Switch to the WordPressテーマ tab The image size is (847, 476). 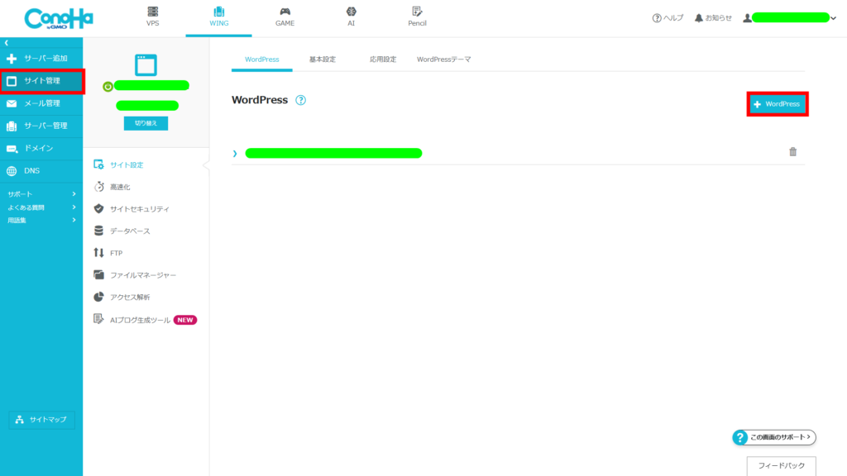pyautogui.click(x=443, y=59)
